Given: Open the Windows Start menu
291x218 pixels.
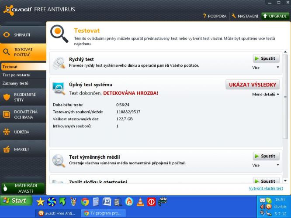Looking at the screenshot, I should [x=16, y=201].
